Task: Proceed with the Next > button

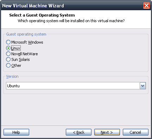Action: [107, 132]
